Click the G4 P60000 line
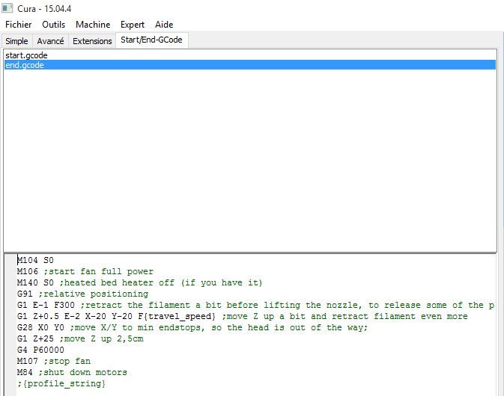504x396 pixels. (40, 350)
